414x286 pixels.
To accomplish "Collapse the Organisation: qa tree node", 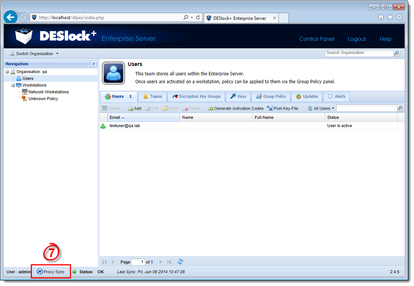I will [x=6, y=72].
